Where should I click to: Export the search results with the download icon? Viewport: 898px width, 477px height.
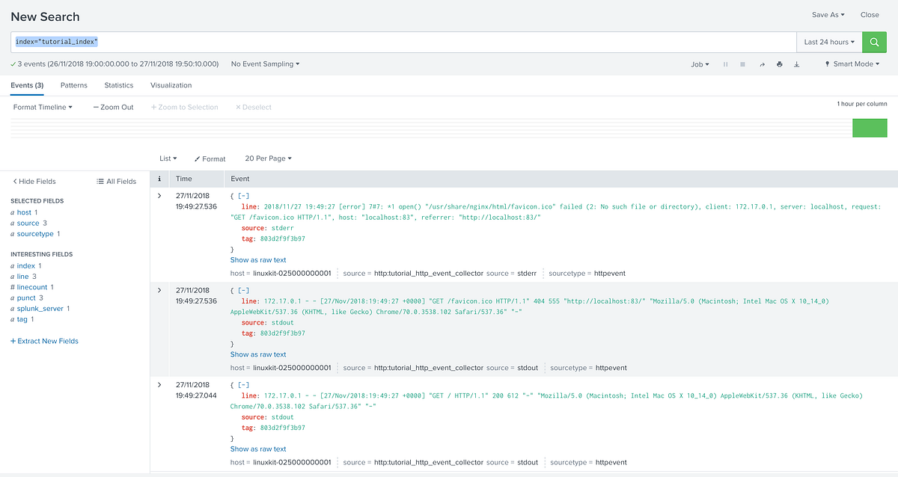(796, 64)
